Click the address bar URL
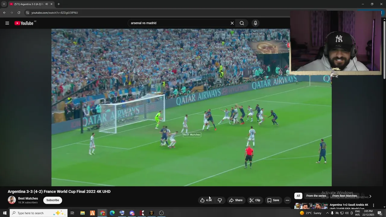This screenshot has width=386, height=217. (x=55, y=13)
